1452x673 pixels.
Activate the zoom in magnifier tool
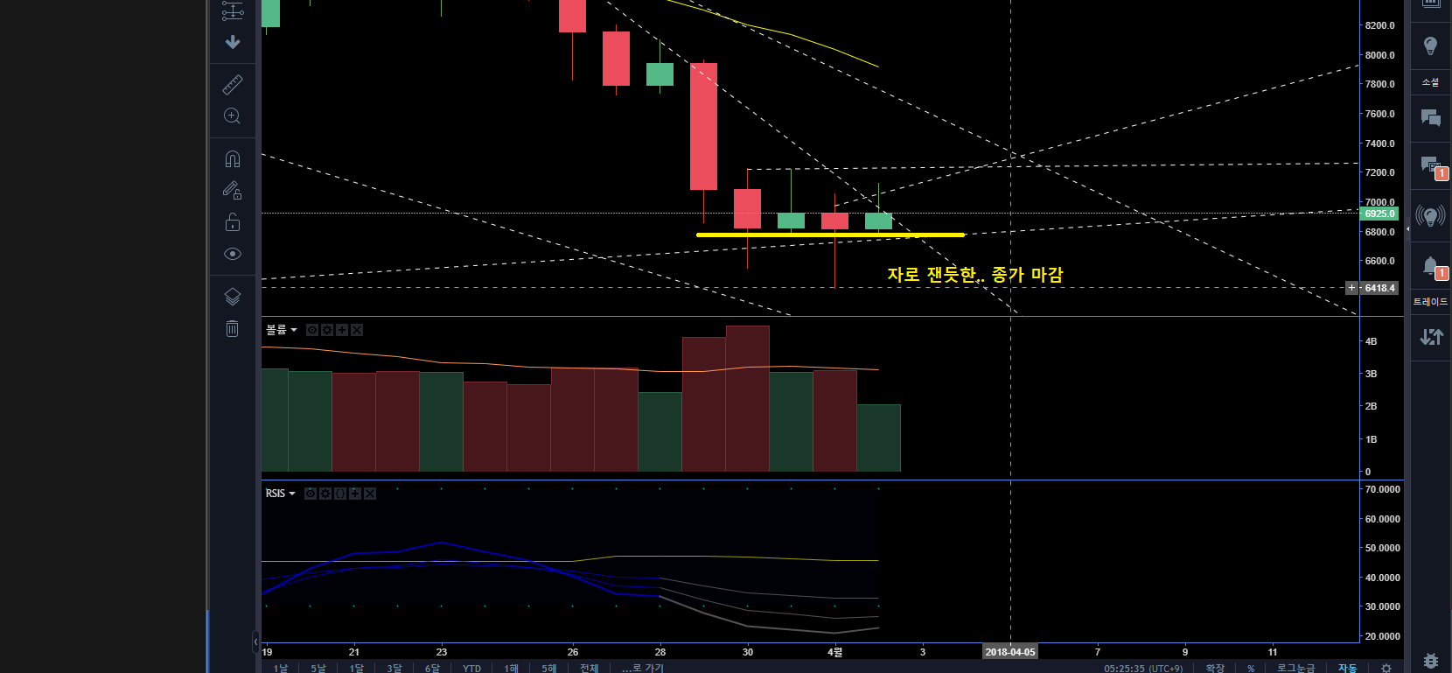pyautogui.click(x=233, y=116)
